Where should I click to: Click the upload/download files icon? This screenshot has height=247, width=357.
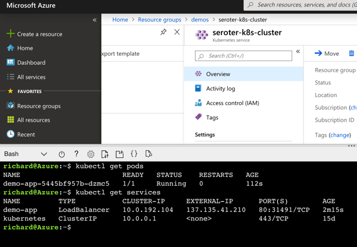[105, 154]
